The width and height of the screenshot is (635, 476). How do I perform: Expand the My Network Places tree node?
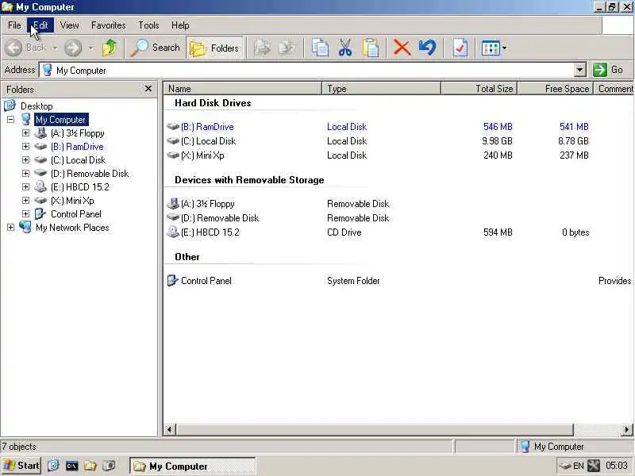10,228
